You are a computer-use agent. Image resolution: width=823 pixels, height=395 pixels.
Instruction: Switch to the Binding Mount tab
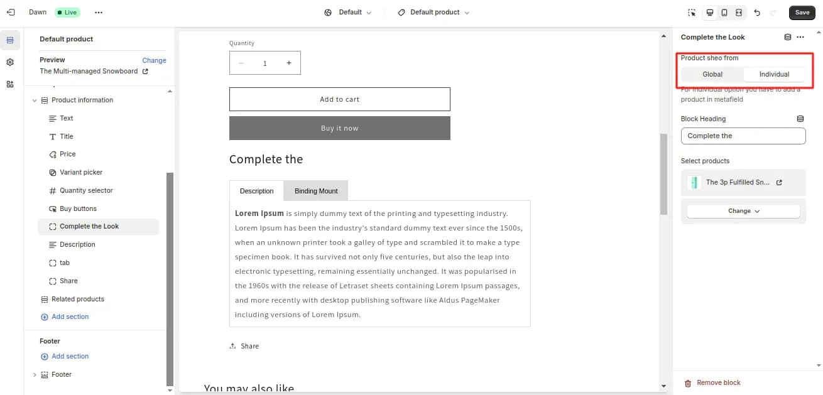coord(316,191)
